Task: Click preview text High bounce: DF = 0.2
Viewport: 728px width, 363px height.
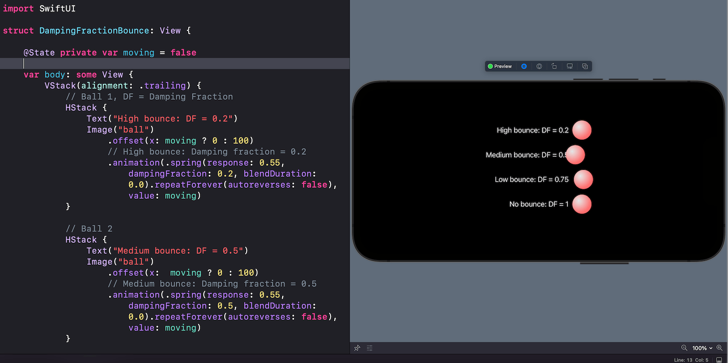Action: coord(533,130)
